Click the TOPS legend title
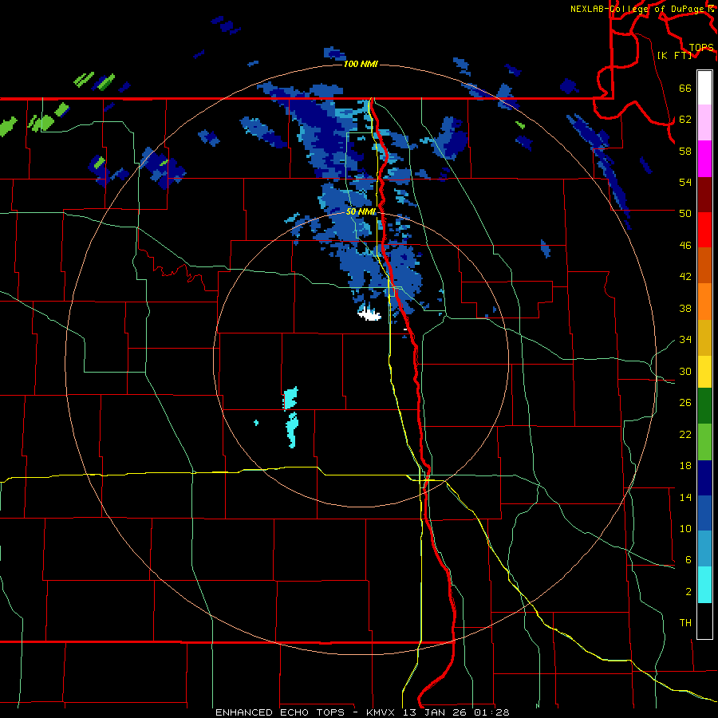Viewport: 718px width, 718px height. 701,47
